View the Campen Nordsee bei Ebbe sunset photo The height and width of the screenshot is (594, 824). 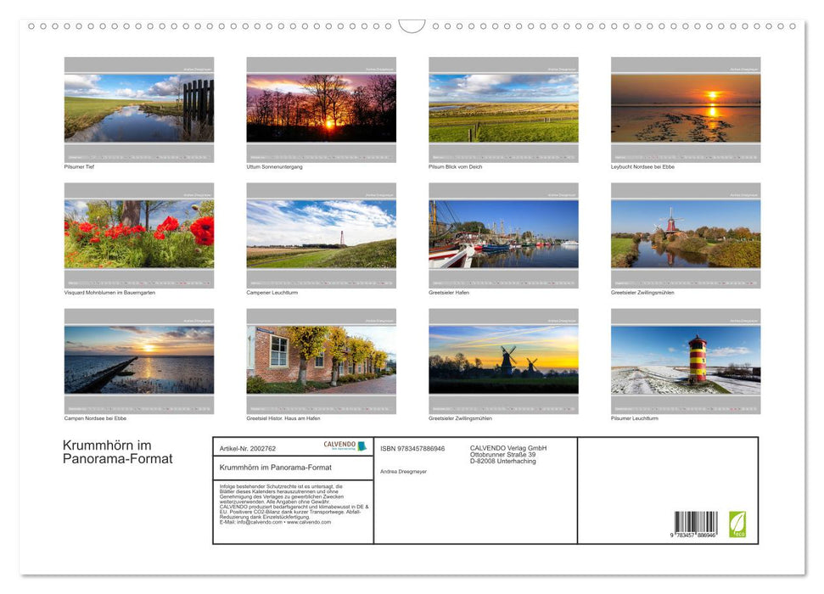139,358
